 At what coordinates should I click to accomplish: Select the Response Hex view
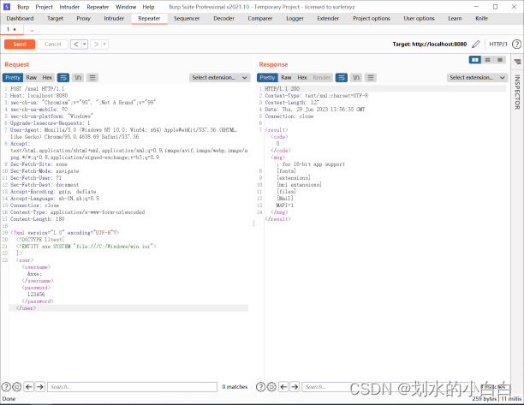point(302,78)
